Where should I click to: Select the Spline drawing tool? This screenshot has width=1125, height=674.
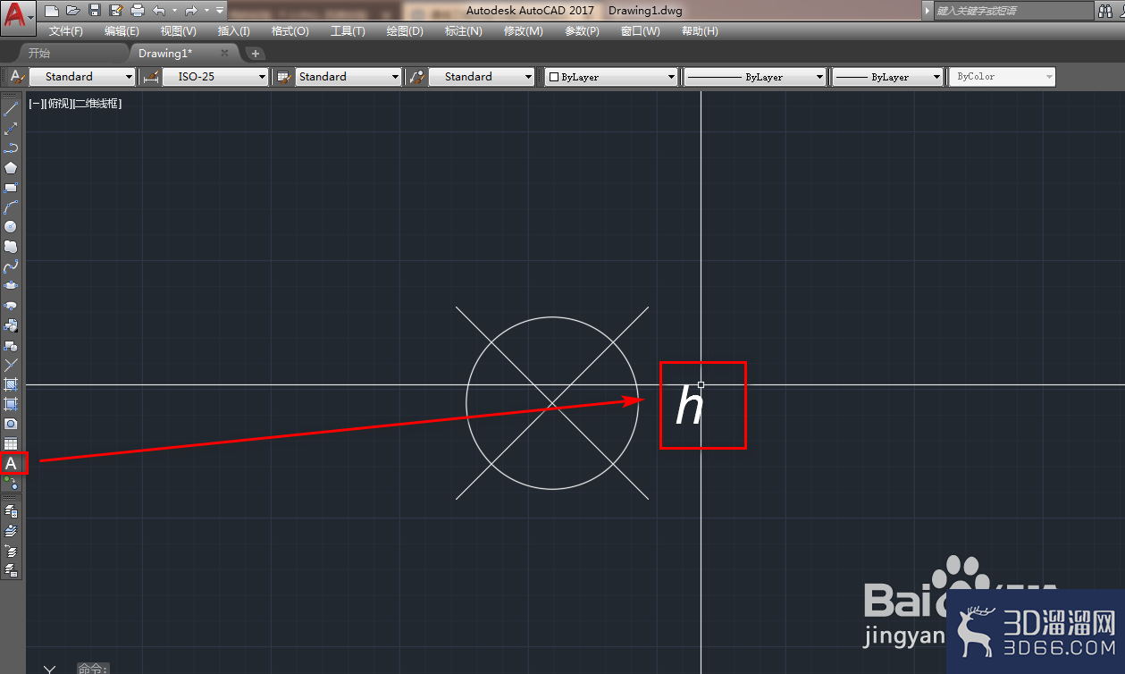coord(11,266)
